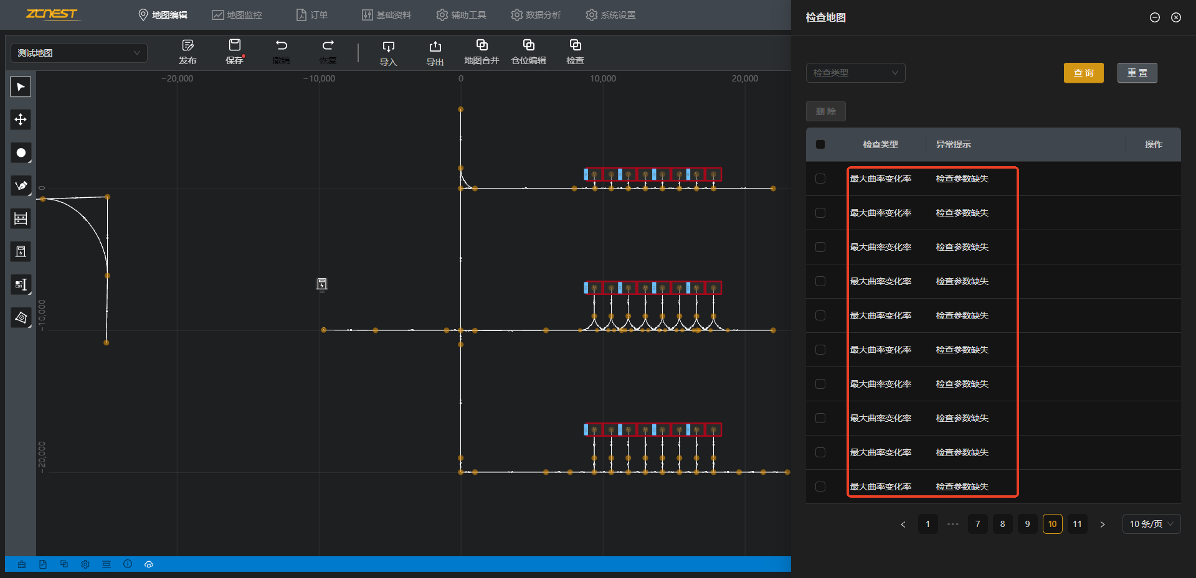Select the forbidden area tool
The width and height of the screenshot is (1196, 578).
(x=21, y=317)
